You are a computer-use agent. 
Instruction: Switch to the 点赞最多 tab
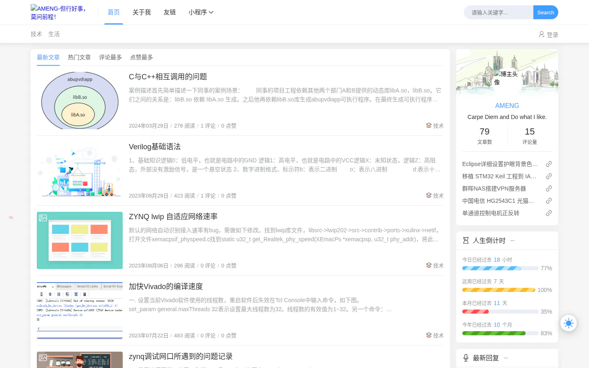(x=142, y=57)
